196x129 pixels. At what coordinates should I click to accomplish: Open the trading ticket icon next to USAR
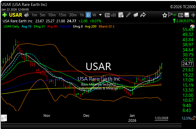pos(27,15)
